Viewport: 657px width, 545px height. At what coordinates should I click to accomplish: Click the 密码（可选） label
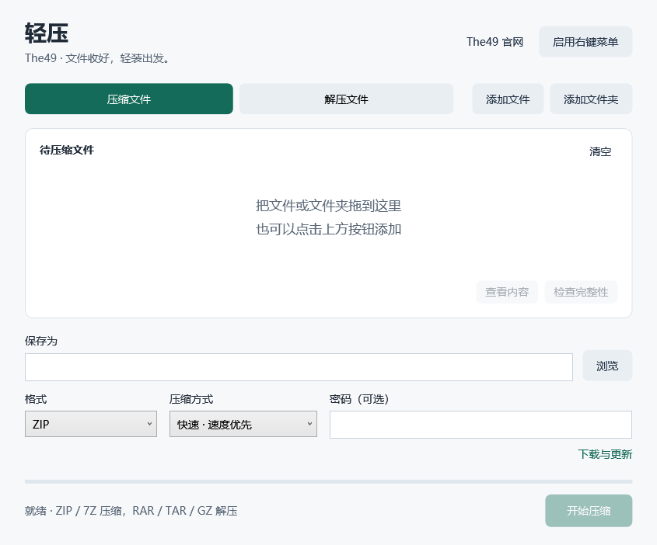tap(359, 399)
